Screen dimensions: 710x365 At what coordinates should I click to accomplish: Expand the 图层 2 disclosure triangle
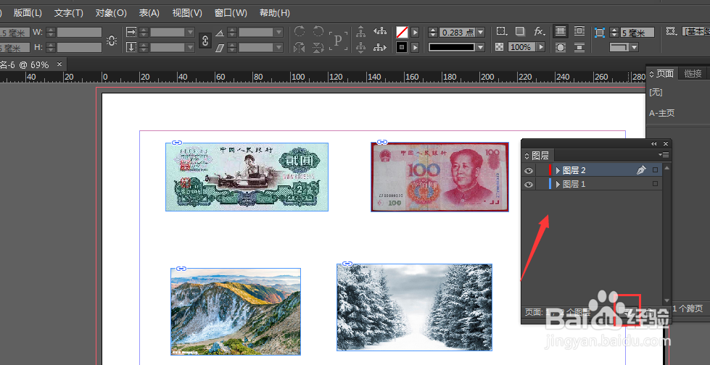(558, 170)
